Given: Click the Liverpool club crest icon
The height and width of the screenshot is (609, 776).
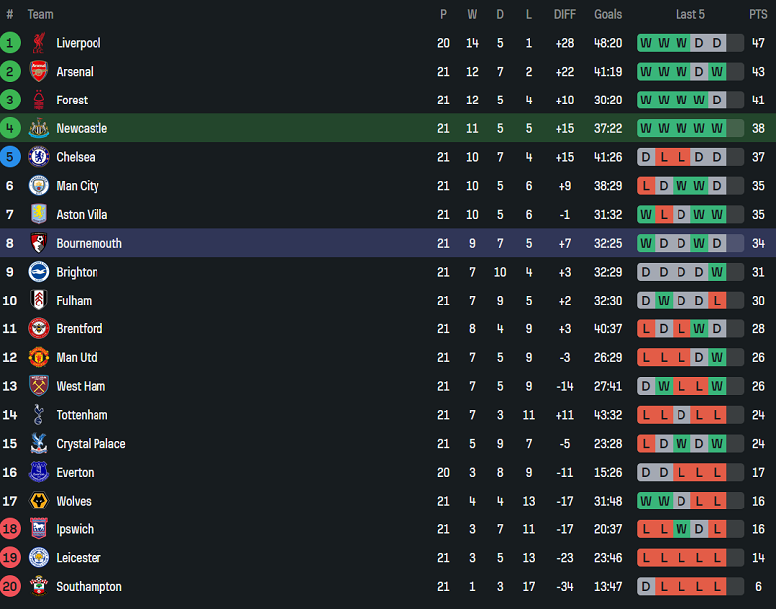Looking at the screenshot, I should point(39,43).
